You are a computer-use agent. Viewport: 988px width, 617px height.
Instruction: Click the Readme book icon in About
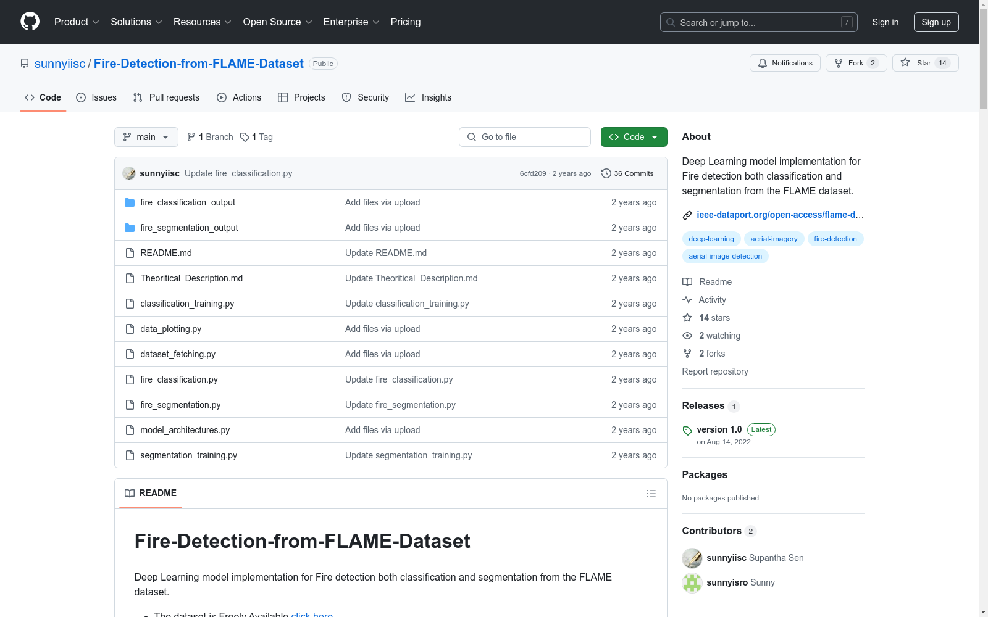click(x=687, y=282)
